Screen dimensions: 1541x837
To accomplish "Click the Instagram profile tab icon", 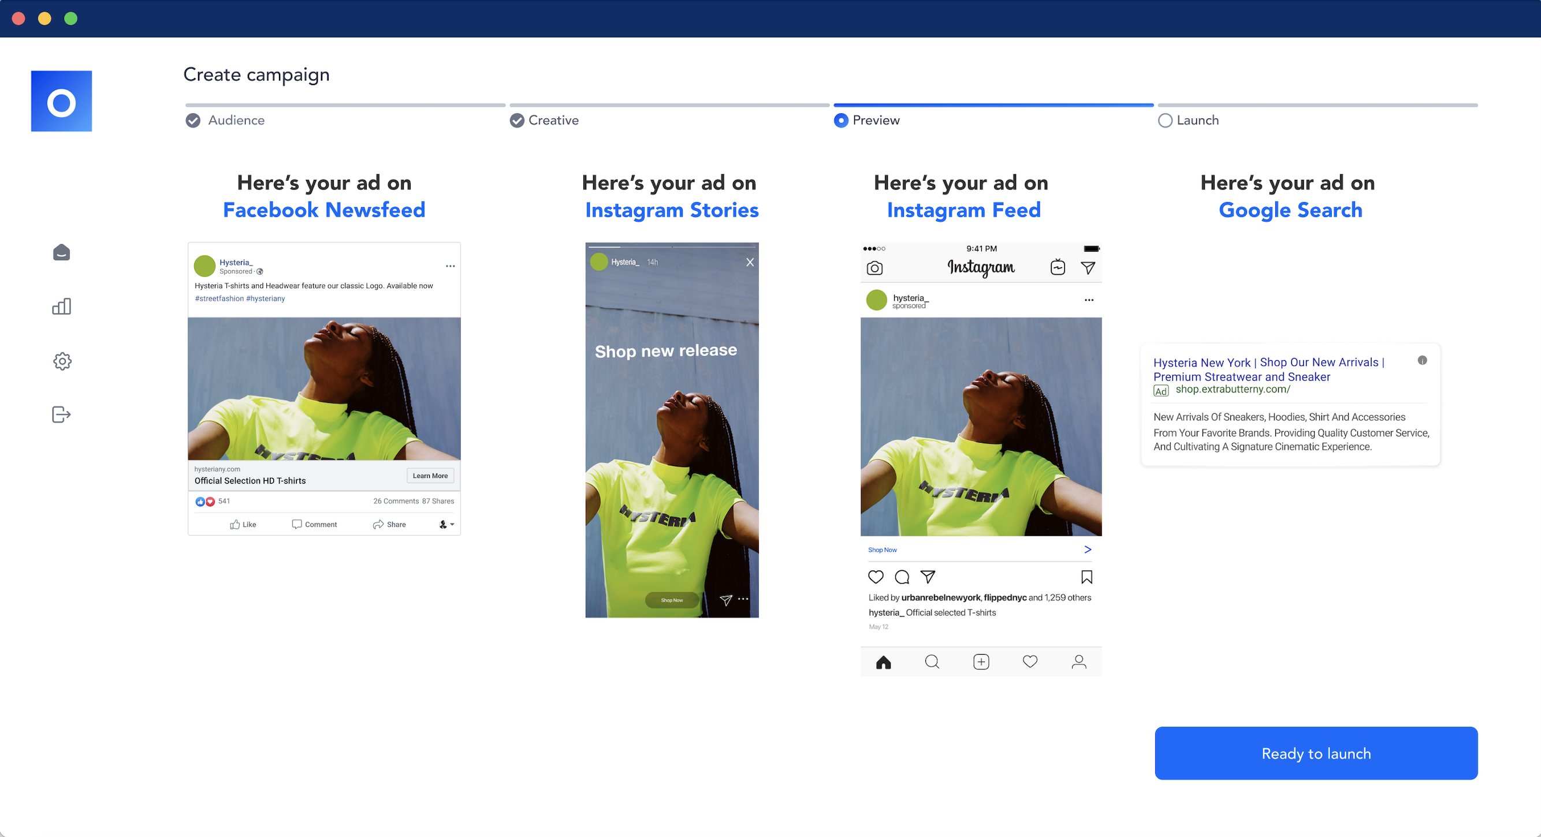I will pos(1079,662).
